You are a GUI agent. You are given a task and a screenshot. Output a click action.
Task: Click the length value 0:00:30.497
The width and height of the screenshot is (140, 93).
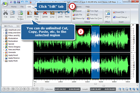96,89
